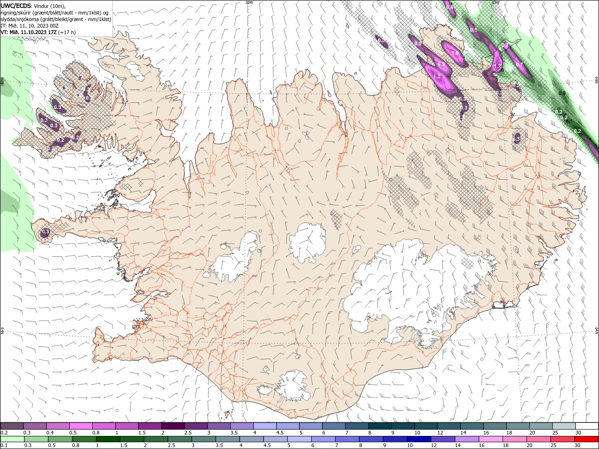Click palest green bottom-row swatch between 0.1 and 0.3
Image resolution: width=599 pixels, height=449 pixels.
[12, 439]
